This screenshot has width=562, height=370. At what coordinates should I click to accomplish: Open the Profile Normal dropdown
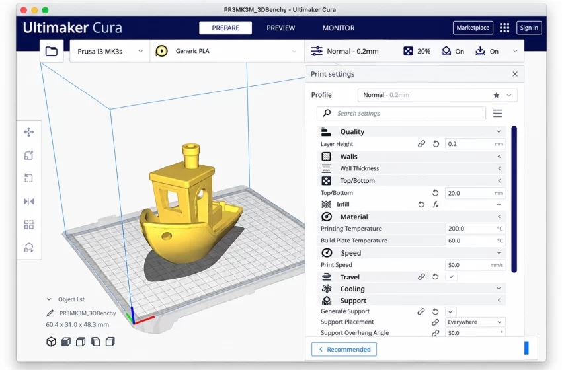point(438,95)
